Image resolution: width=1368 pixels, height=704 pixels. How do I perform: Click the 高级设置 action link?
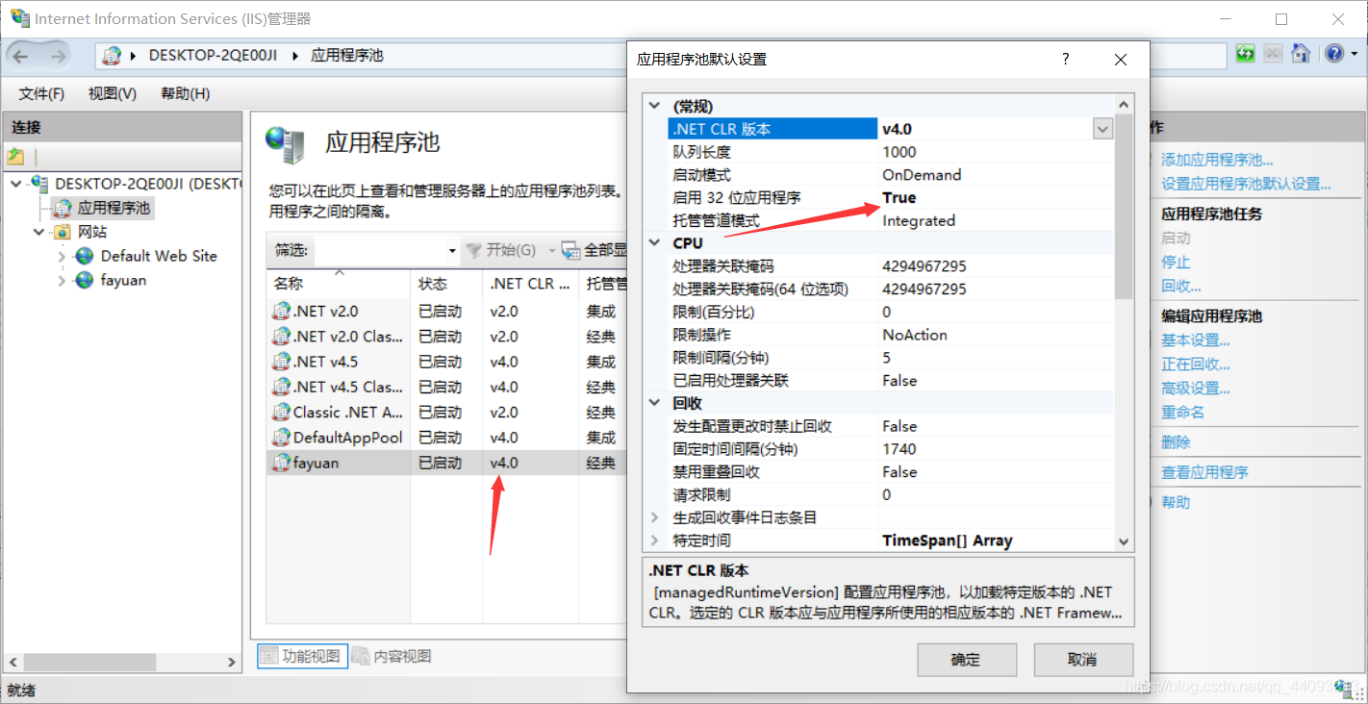[1196, 388]
